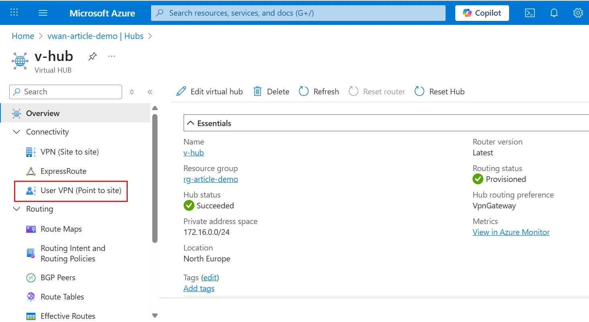Click the Overview globe icon in sidebar
The height and width of the screenshot is (322, 589).
(16, 113)
